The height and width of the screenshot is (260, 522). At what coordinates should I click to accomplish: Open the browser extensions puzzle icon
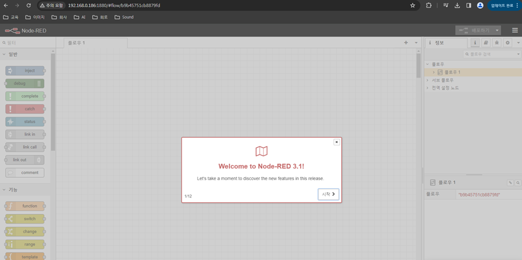coord(429,5)
